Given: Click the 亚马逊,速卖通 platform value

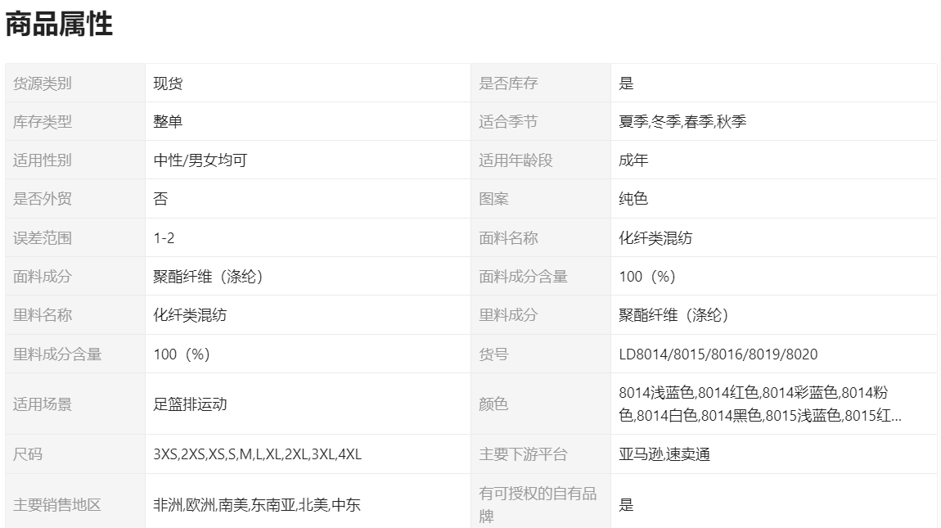Looking at the screenshot, I should tap(664, 454).
